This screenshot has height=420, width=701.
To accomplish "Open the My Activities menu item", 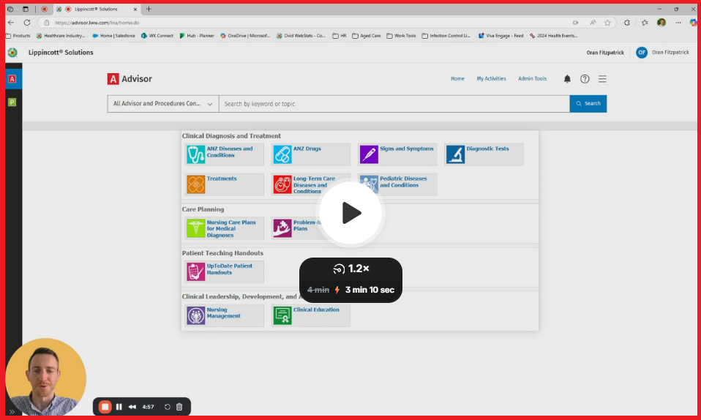I will pyautogui.click(x=491, y=79).
